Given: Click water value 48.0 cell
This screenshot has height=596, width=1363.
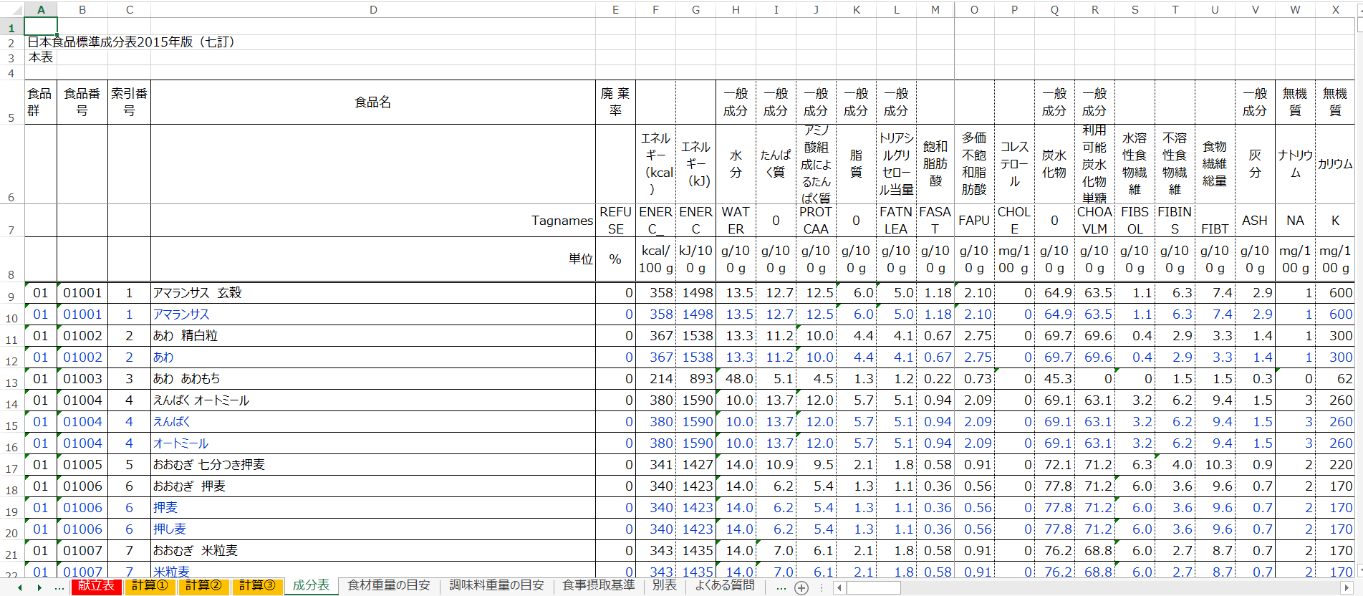Looking at the screenshot, I should coord(736,379).
